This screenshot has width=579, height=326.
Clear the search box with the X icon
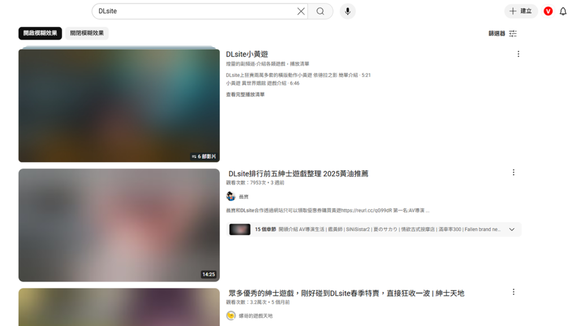[x=301, y=11]
